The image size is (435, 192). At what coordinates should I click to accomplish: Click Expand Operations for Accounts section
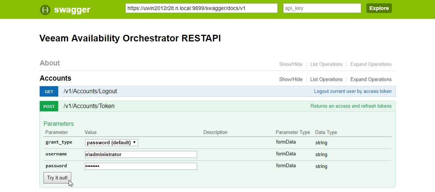coord(371,80)
